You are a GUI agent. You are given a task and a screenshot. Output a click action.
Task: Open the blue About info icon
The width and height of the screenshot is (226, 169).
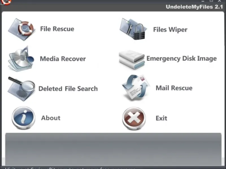[23, 118]
